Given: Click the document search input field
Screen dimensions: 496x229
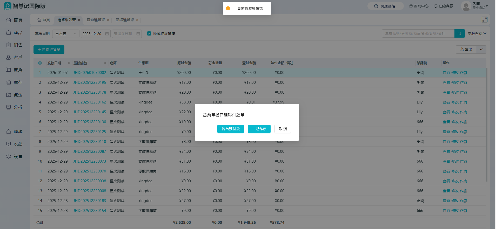Looking at the screenshot, I should click(418, 33).
